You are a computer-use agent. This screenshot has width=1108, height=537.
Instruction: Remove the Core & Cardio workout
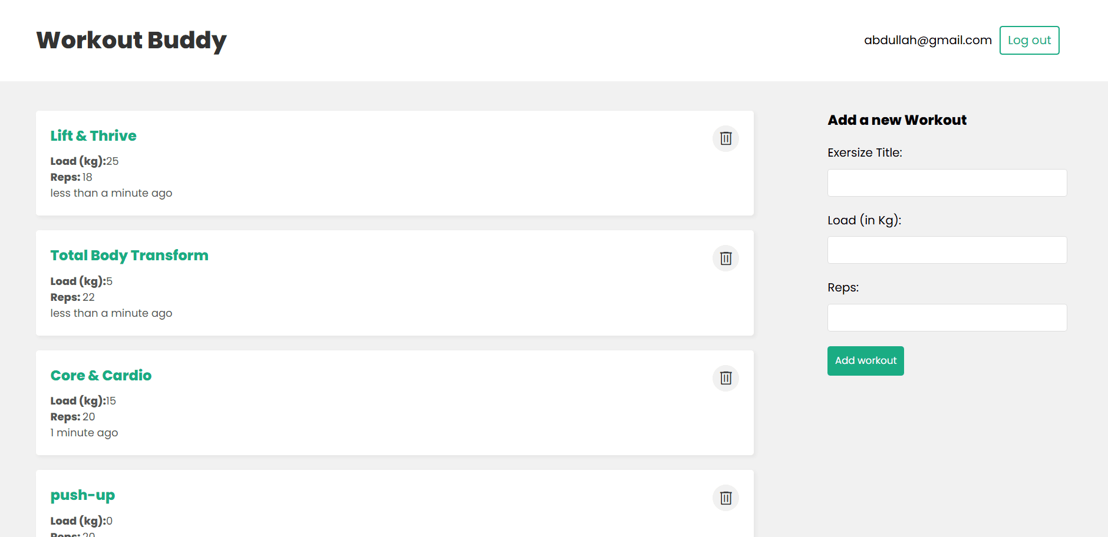(726, 378)
